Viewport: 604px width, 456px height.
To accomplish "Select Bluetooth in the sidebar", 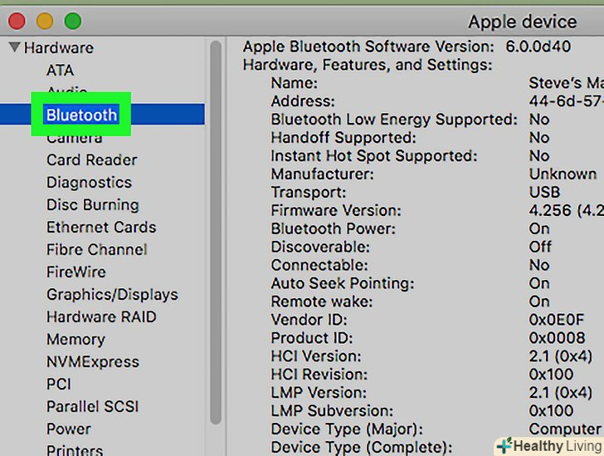I will [81, 115].
